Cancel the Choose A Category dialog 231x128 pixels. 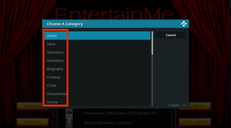(171, 35)
